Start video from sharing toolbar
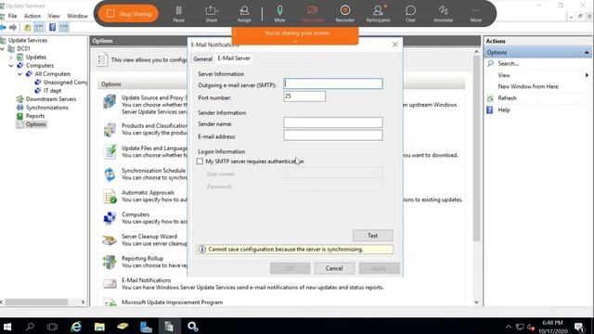This screenshot has width=594, height=334. (x=313, y=14)
